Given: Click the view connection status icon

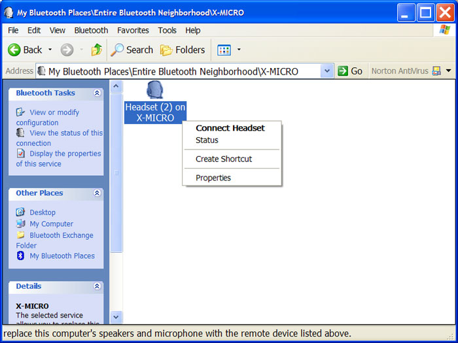Looking at the screenshot, I should tap(20, 133).
